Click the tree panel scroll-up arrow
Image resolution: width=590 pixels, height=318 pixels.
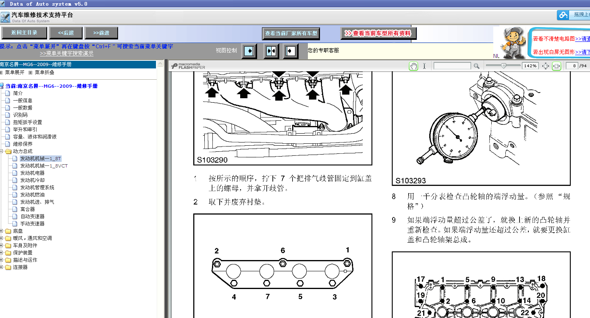coord(160,64)
